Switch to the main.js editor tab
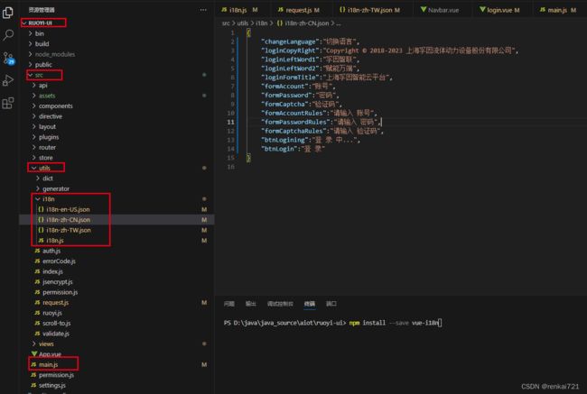Viewport: 587px width, 394px height. [x=558, y=10]
